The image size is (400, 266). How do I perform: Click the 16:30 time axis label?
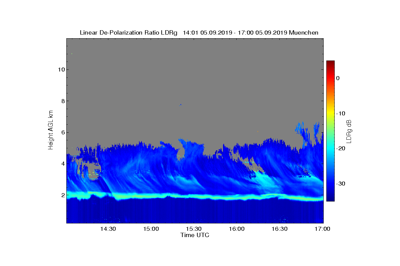[x=280, y=229]
